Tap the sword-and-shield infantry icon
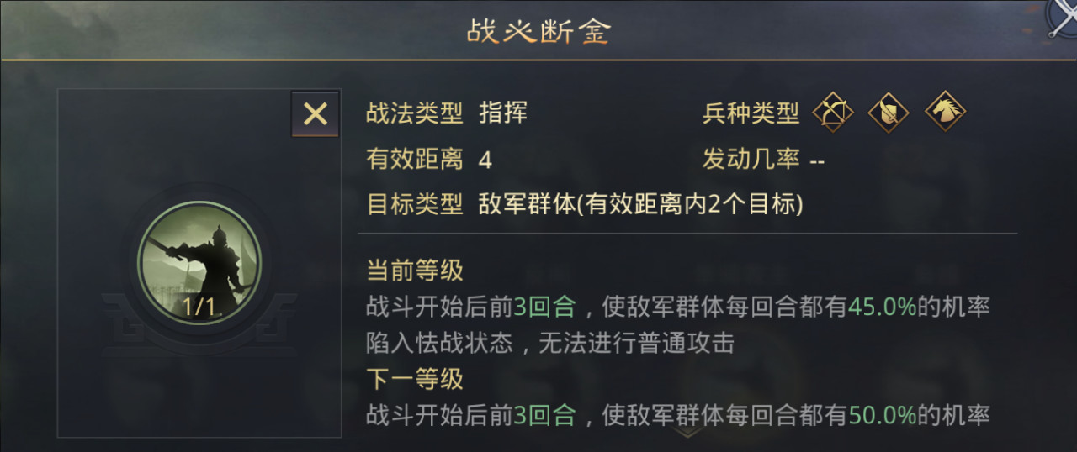Screen dimensions: 1077x452 click(889, 112)
